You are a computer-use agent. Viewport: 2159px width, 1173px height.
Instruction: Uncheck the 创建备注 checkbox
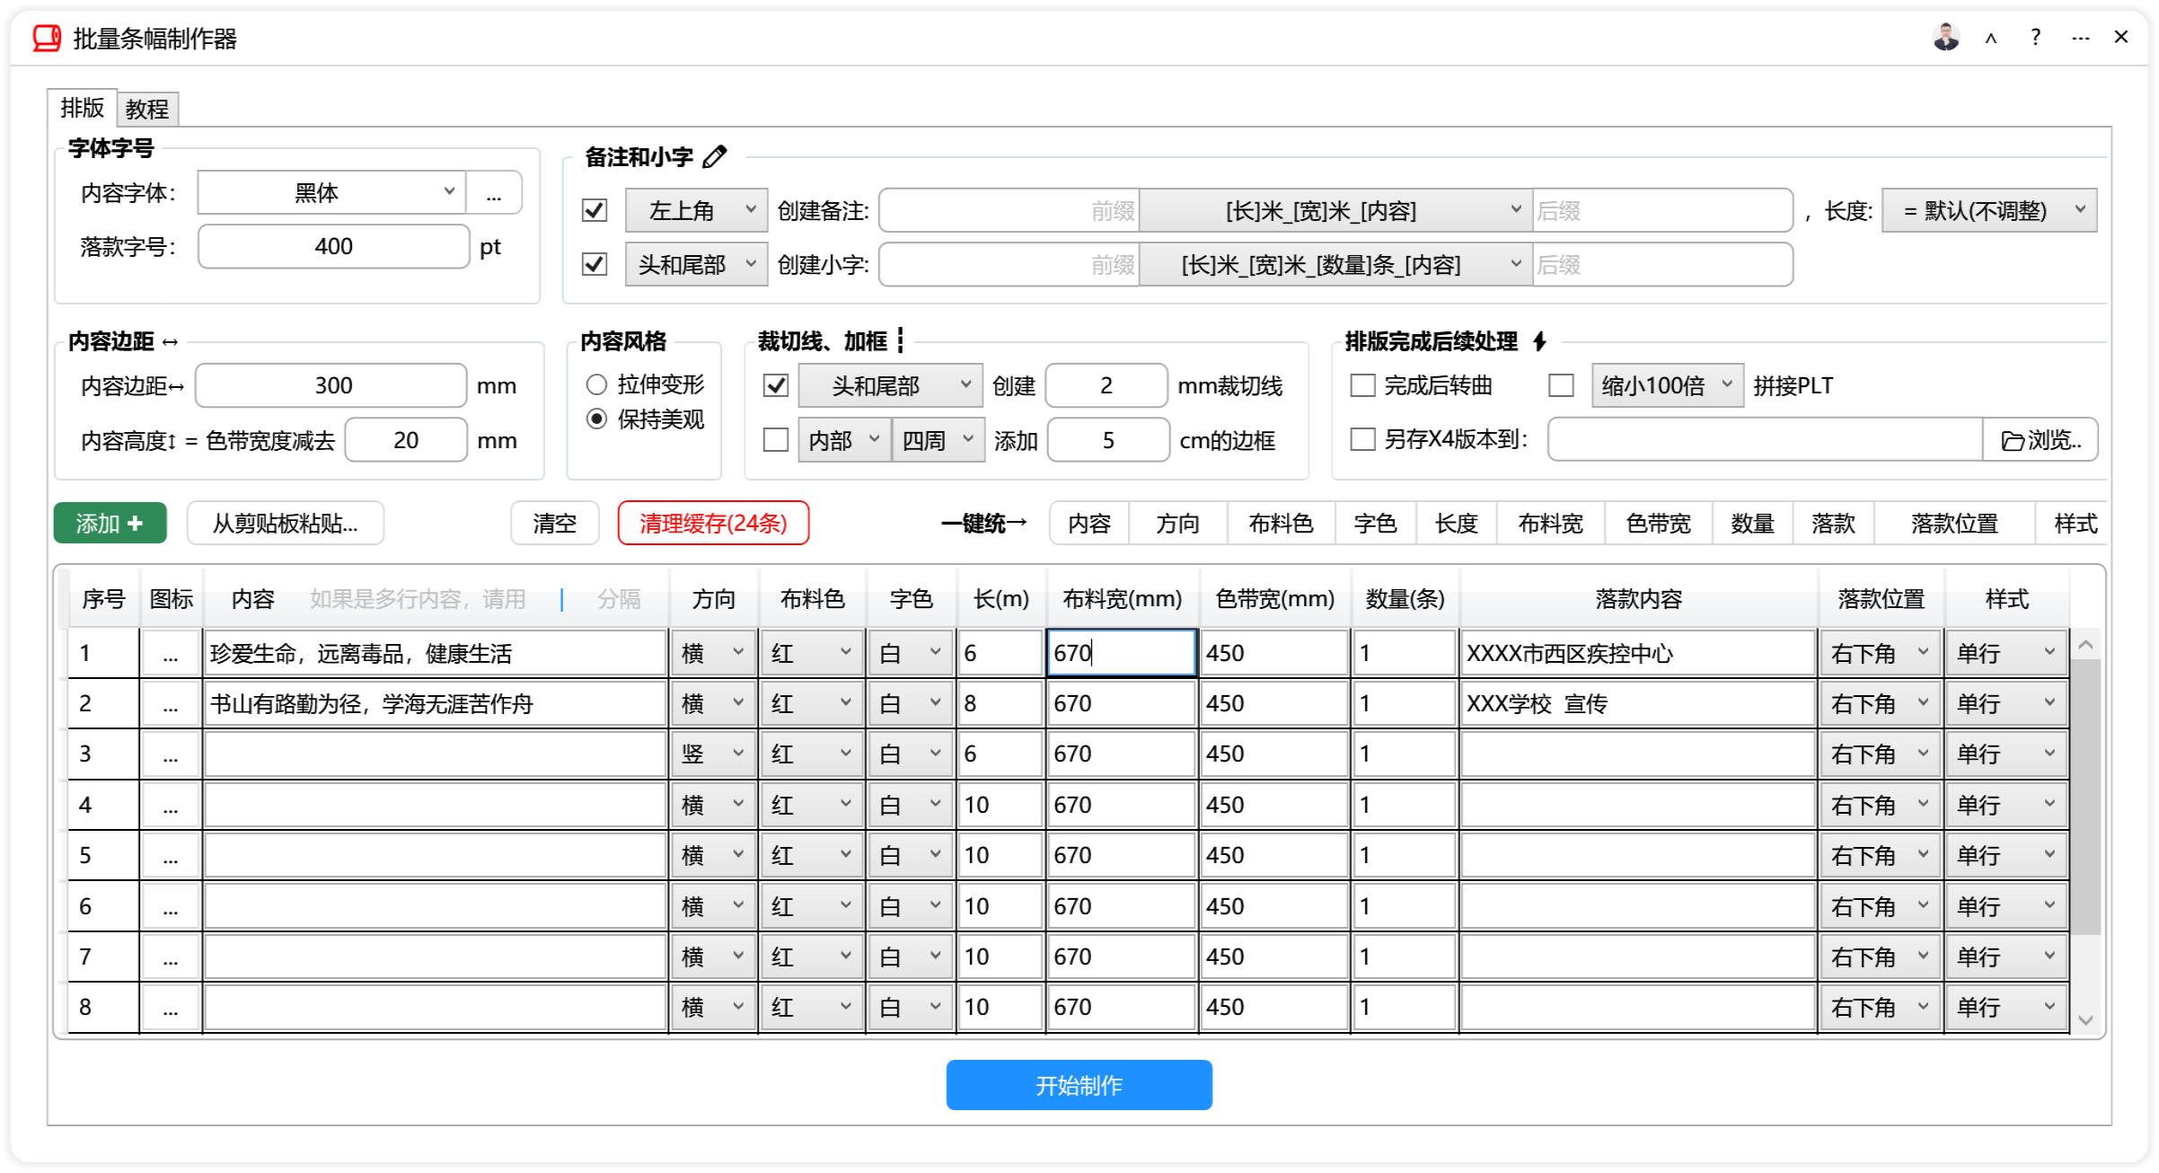click(x=594, y=209)
